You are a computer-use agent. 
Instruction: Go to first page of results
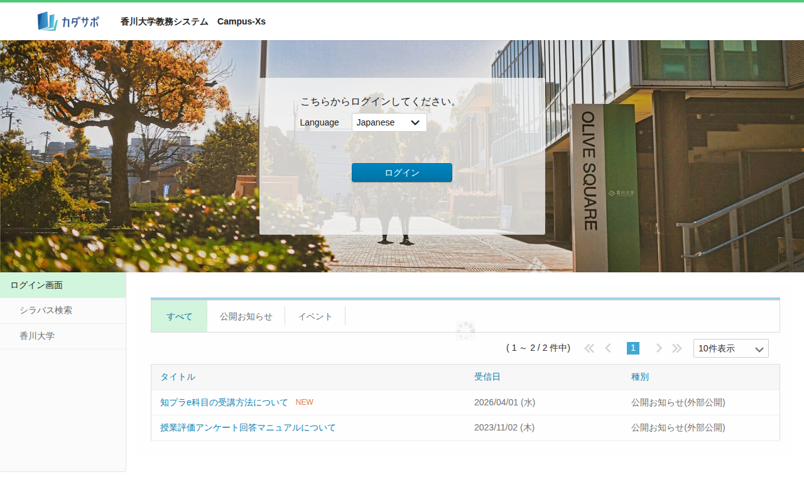[x=589, y=348]
